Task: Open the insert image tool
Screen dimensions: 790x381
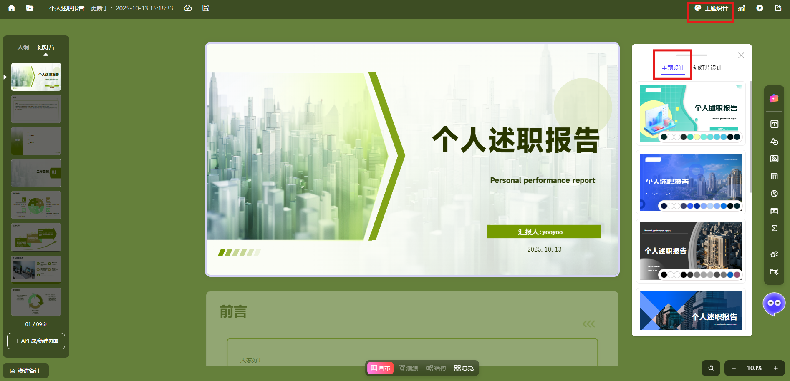Action: [x=774, y=159]
